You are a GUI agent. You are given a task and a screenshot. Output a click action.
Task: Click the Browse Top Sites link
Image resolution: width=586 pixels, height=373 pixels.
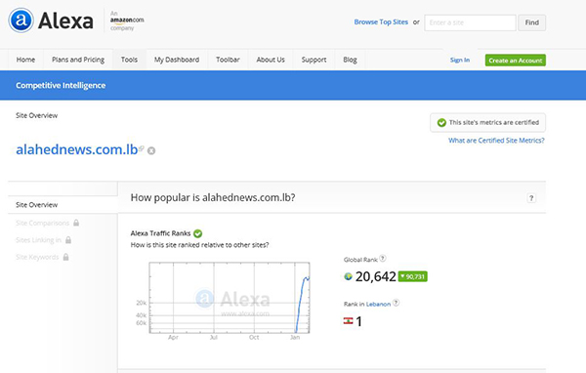point(381,22)
